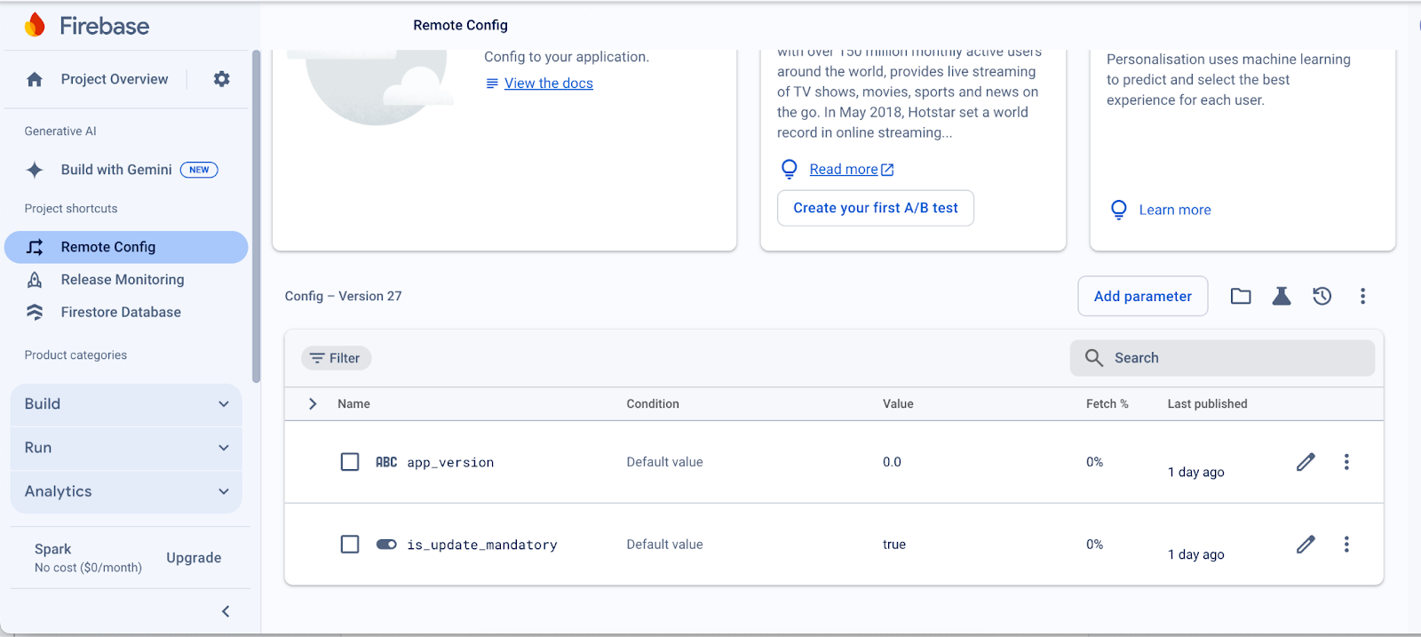Viewport: 1421px width, 637px height.
Task: Click the Remote Config sidebar icon
Action: tap(35, 247)
